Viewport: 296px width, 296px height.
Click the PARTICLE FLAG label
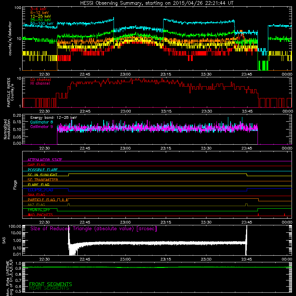coord(41,200)
